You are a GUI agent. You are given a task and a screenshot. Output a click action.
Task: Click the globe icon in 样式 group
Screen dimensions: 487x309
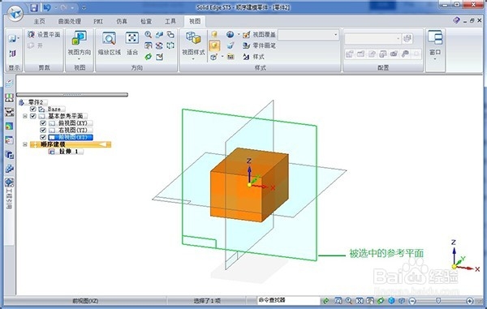pos(230,34)
